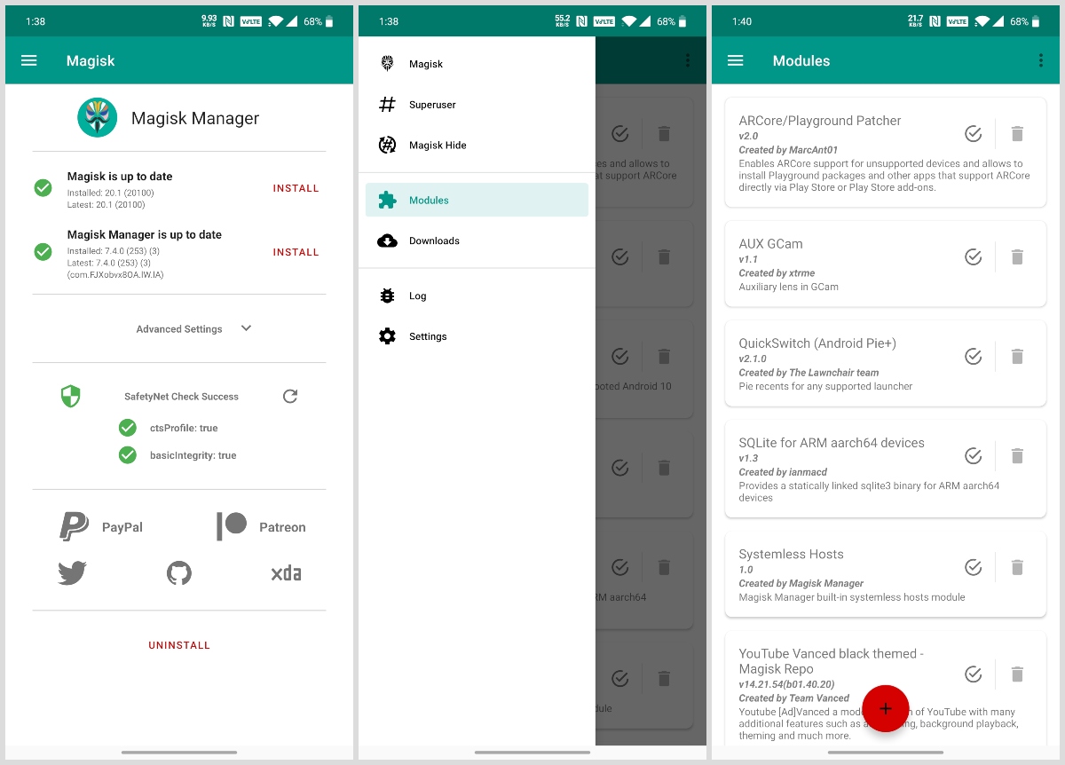This screenshot has height=765, width=1065.
Task: Click the 'SafetyNet Check Success' text
Action: pos(181,397)
